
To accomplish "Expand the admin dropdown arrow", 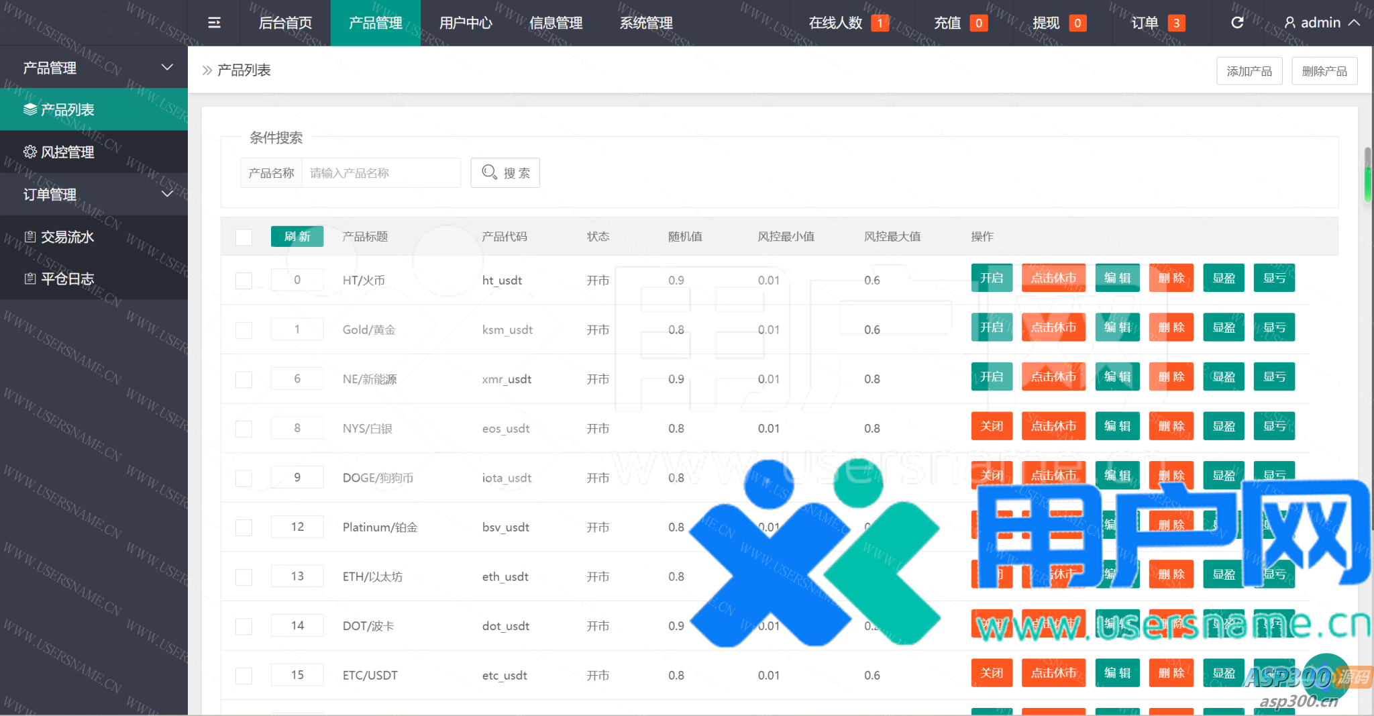I will [1355, 23].
